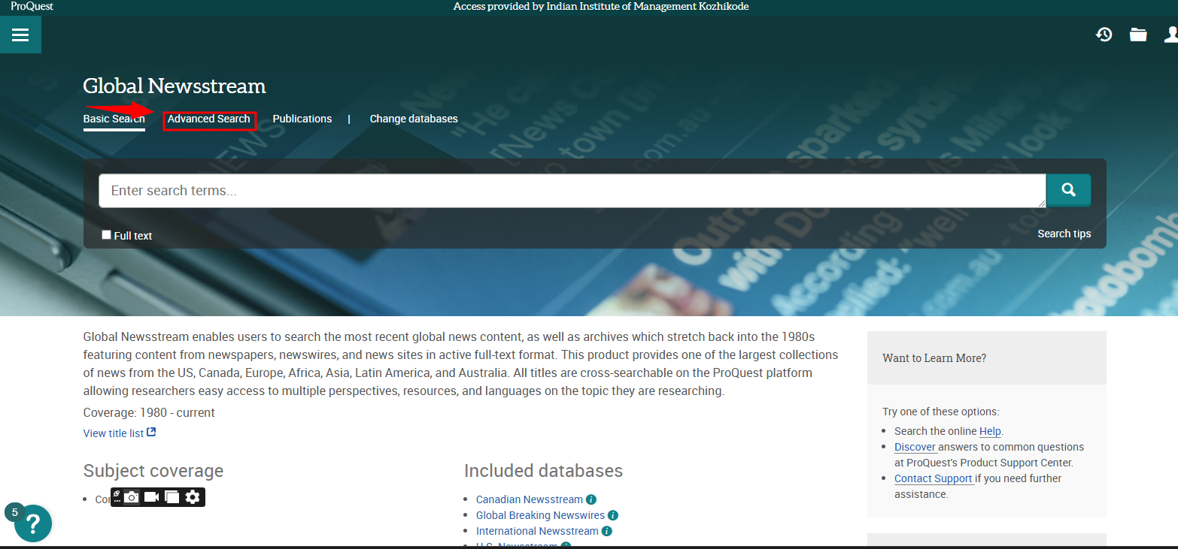Open the Publications tab
The image size is (1178, 549).
[302, 119]
